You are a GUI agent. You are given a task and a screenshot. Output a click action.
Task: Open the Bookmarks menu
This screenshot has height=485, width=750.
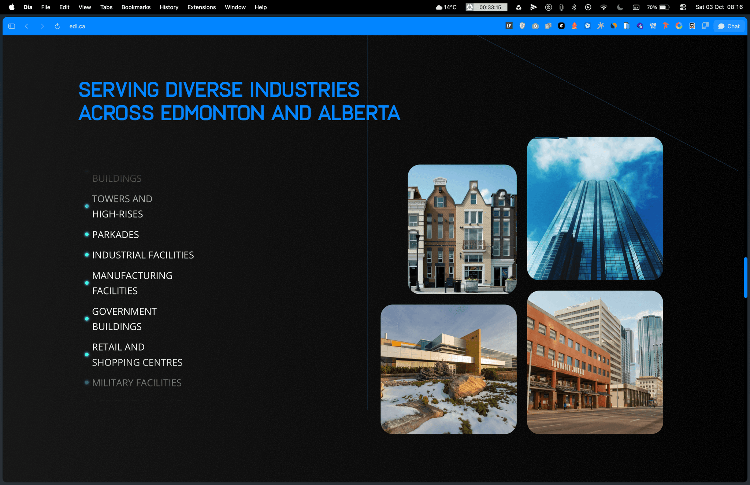point(136,7)
